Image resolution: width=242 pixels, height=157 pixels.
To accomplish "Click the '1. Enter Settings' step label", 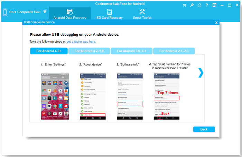I will (53, 64).
